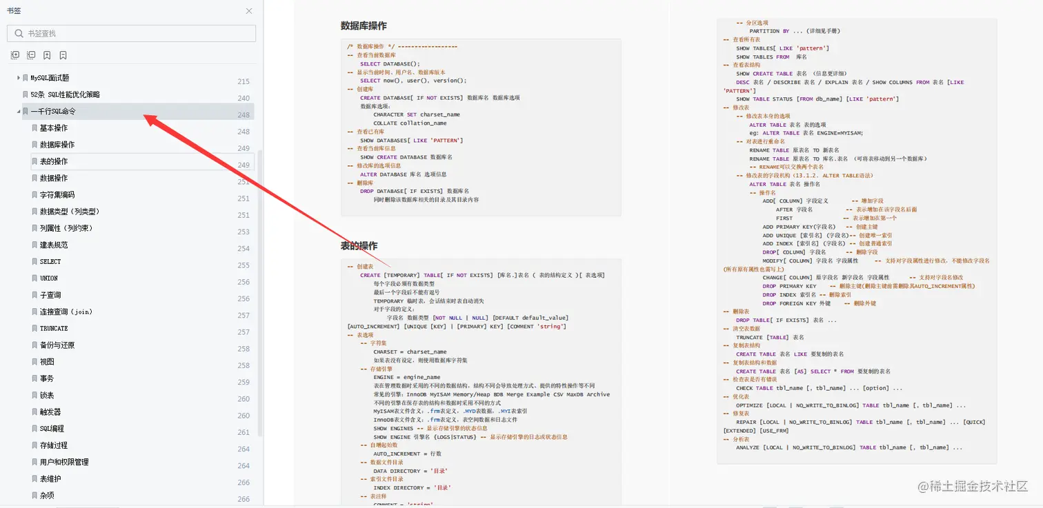Open the SQL编程 bookmark
This screenshot has height=508, width=1043.
pos(52,429)
